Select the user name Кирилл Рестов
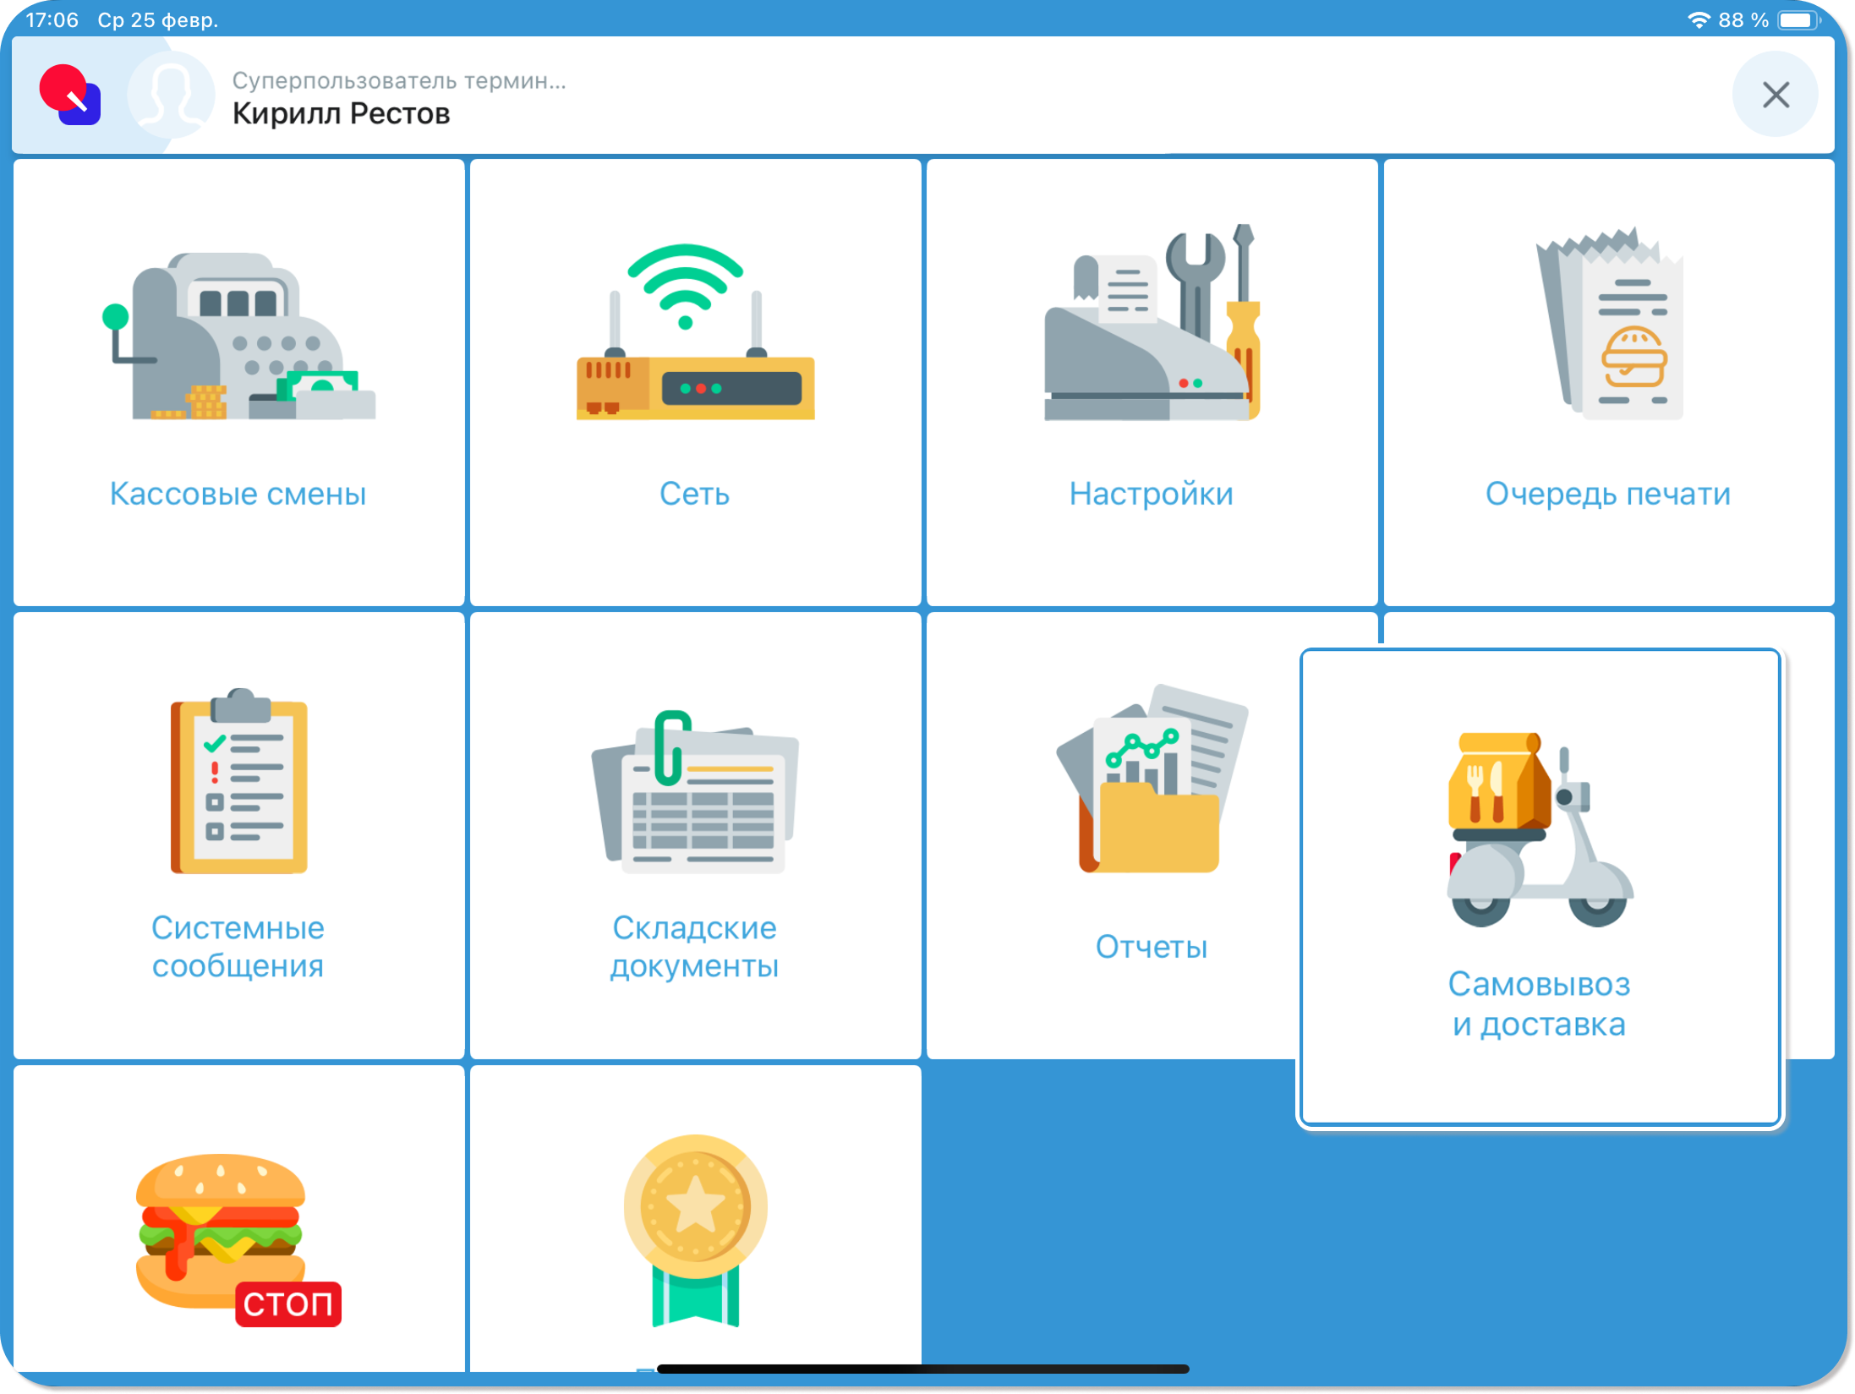This screenshot has height=1394, width=1855. pos(341,113)
